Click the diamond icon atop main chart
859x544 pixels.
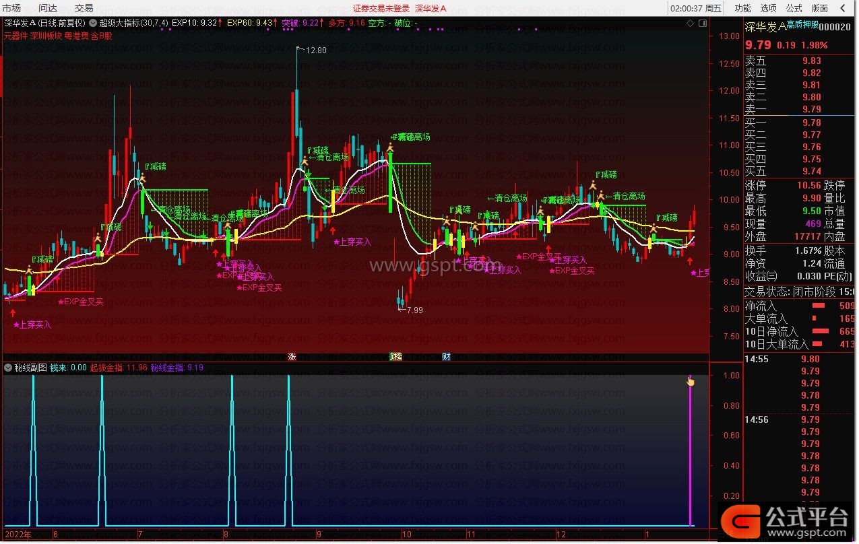(x=690, y=23)
